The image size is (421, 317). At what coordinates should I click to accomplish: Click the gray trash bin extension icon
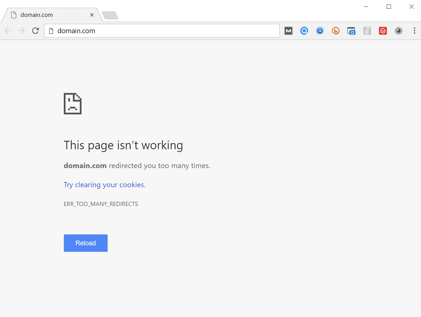[x=367, y=31]
